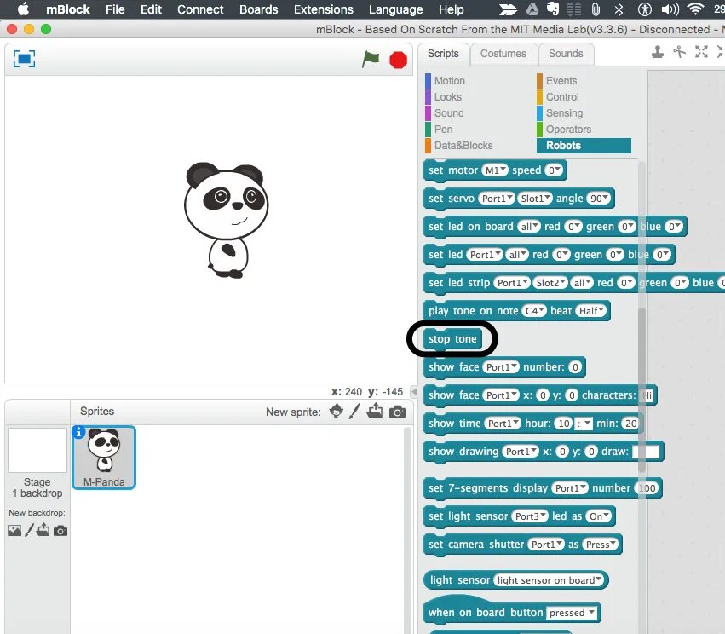
Task: Click the green flag to start
Action: click(371, 59)
